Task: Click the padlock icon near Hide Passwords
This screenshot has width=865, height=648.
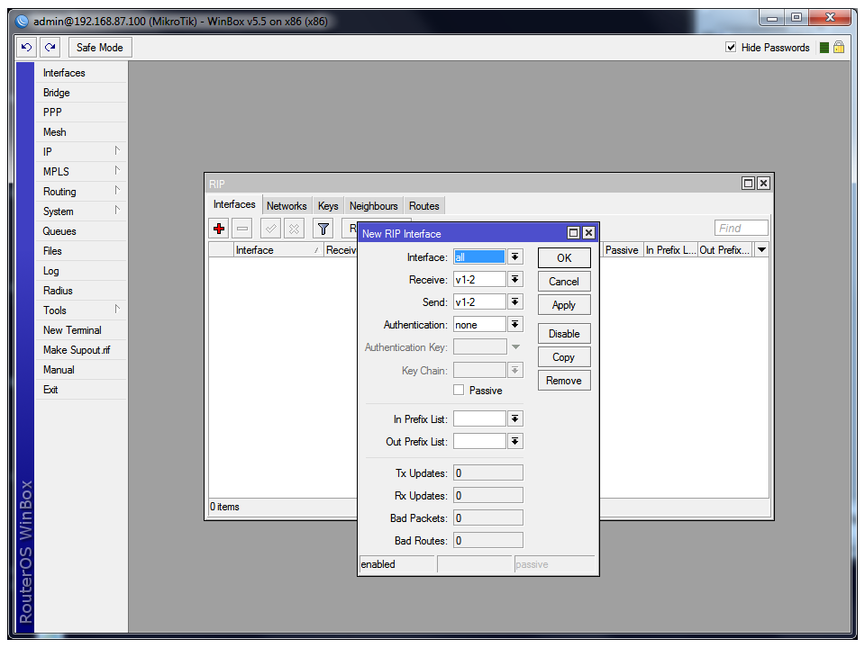Action: pyautogui.click(x=839, y=48)
